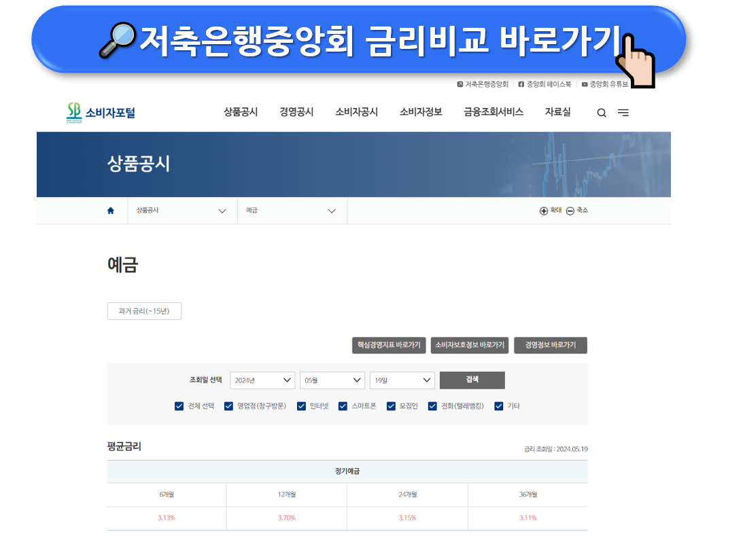Open the 자료실 main menu
The width and height of the screenshot is (743, 536).
point(557,111)
